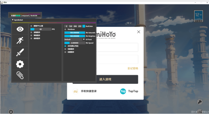Viewport: 209px width, 114px height.
Task: Open the eye visuals tab in sidebar
Action: (20, 29)
